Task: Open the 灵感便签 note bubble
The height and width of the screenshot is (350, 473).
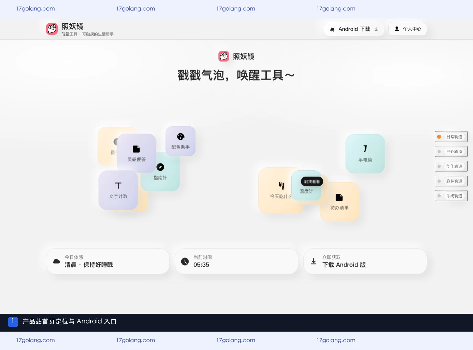Action: [x=137, y=153]
